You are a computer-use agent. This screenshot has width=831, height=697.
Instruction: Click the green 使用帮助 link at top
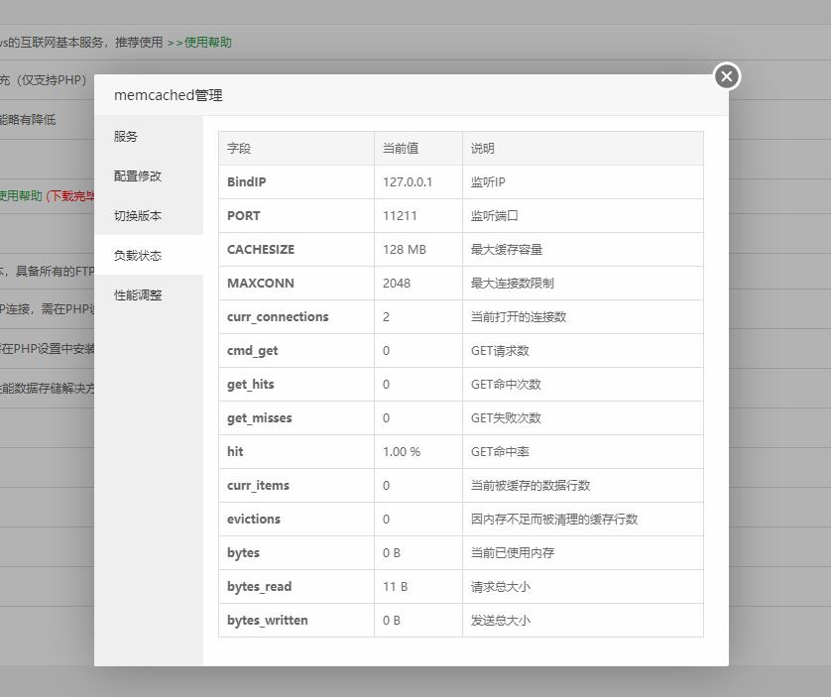pyautogui.click(x=208, y=43)
